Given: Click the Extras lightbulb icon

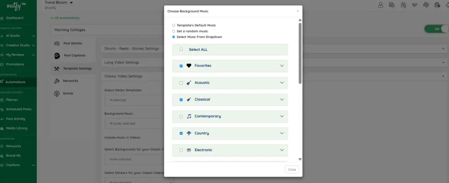Looking at the screenshot, I should click(57, 94).
